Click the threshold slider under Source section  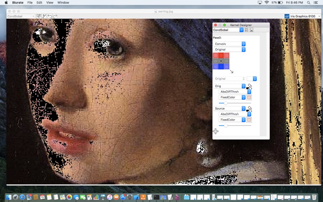tap(226, 126)
